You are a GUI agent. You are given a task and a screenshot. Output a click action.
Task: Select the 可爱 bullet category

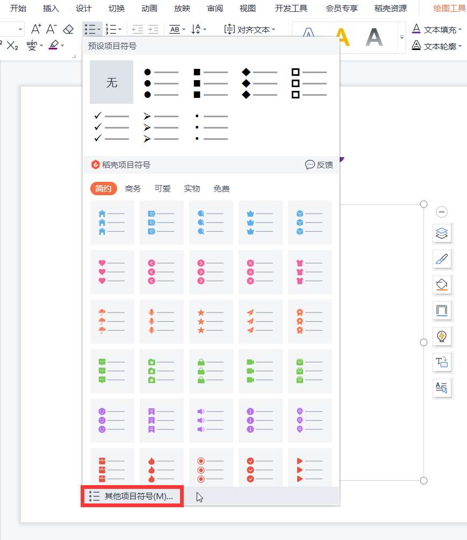coord(162,188)
